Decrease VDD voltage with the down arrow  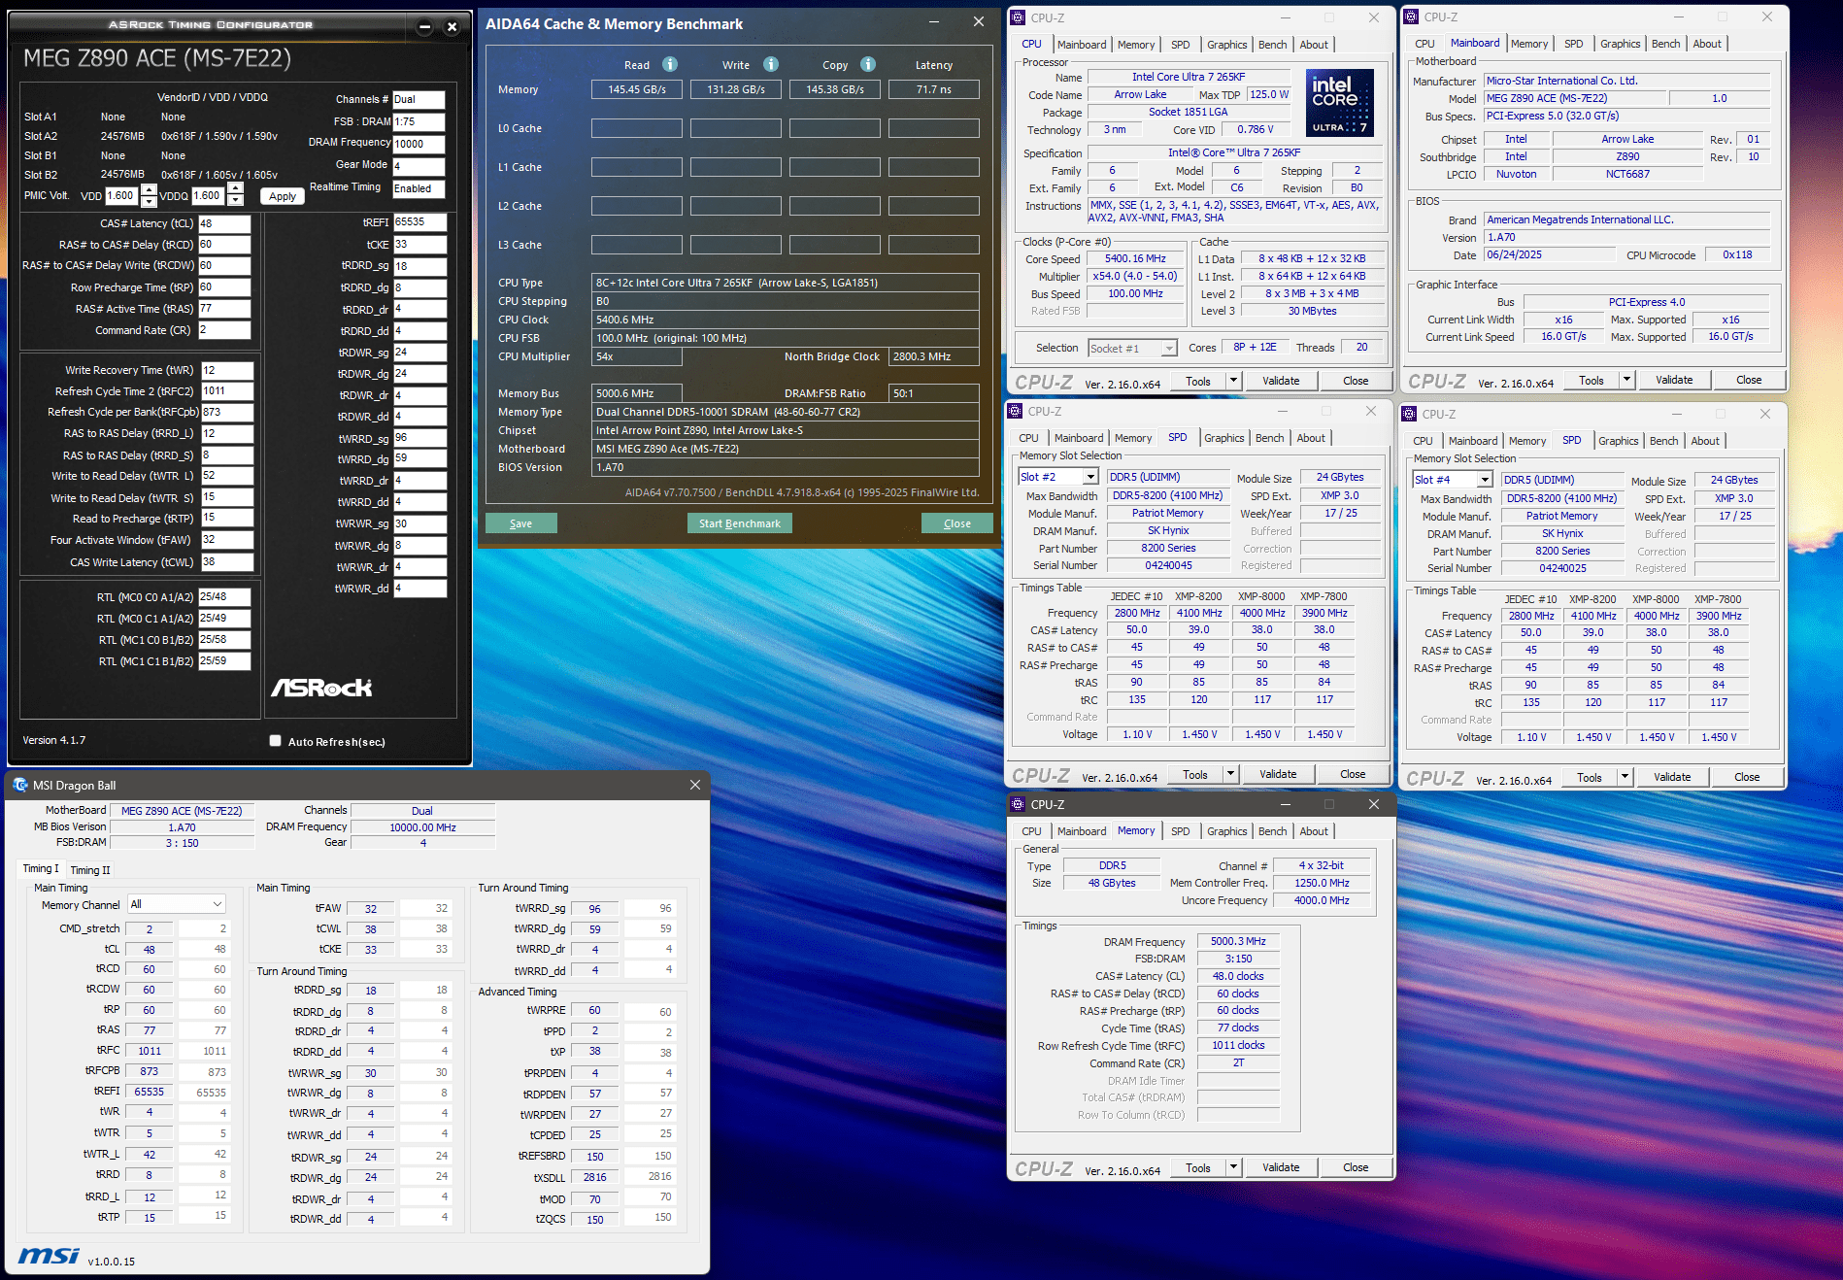(149, 201)
